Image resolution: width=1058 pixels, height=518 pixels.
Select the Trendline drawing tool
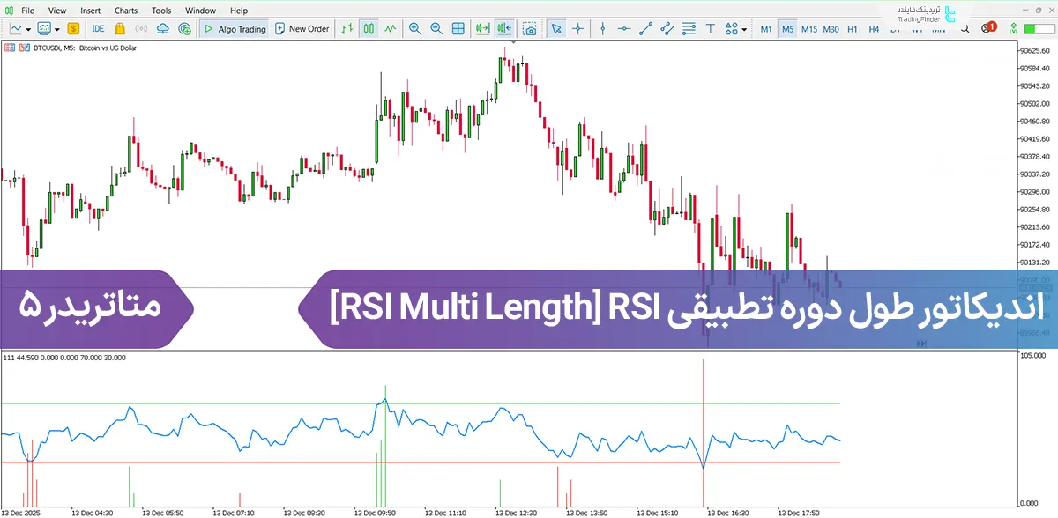tap(644, 28)
